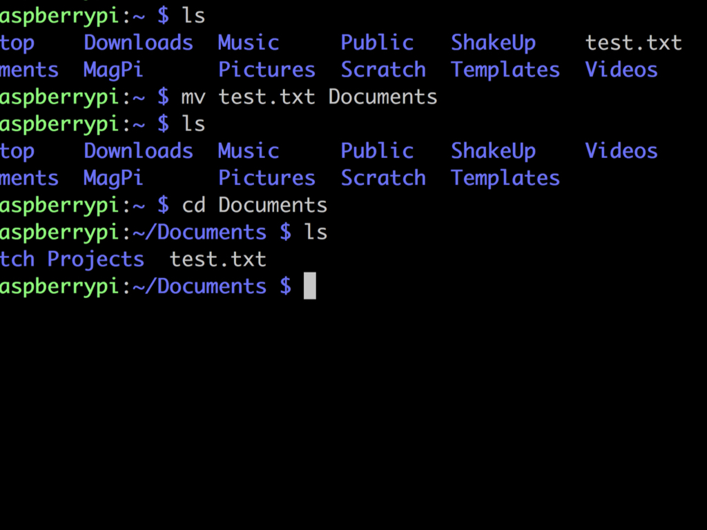The width and height of the screenshot is (707, 530).
Task: Click the 'mv' command text
Action: coord(193,98)
